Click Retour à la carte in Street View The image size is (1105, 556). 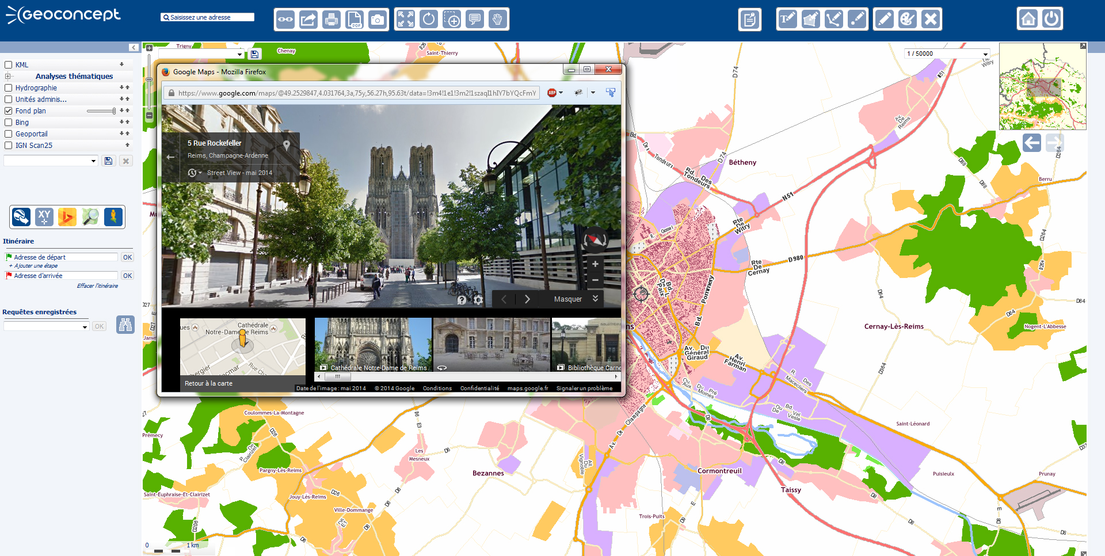point(208,383)
